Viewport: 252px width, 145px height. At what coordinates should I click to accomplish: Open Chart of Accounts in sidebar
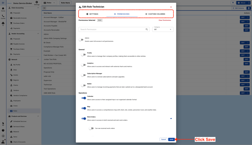[x=19, y=142]
